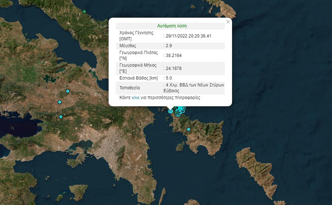Click the uppermost of three left-side markers
The image size is (332, 205).
click(68, 91)
